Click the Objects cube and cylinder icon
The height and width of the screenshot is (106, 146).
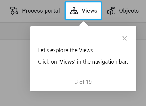pyautogui.click(x=111, y=11)
